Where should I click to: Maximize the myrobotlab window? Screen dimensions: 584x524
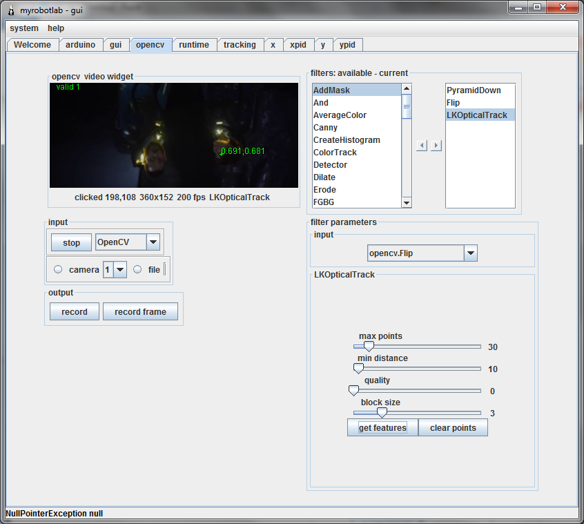coord(536,7)
